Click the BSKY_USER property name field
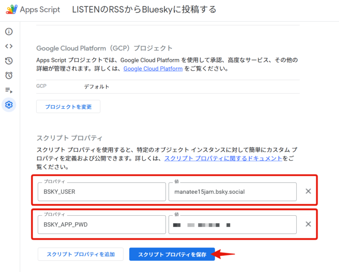This screenshot has width=339, height=272. [102, 192]
